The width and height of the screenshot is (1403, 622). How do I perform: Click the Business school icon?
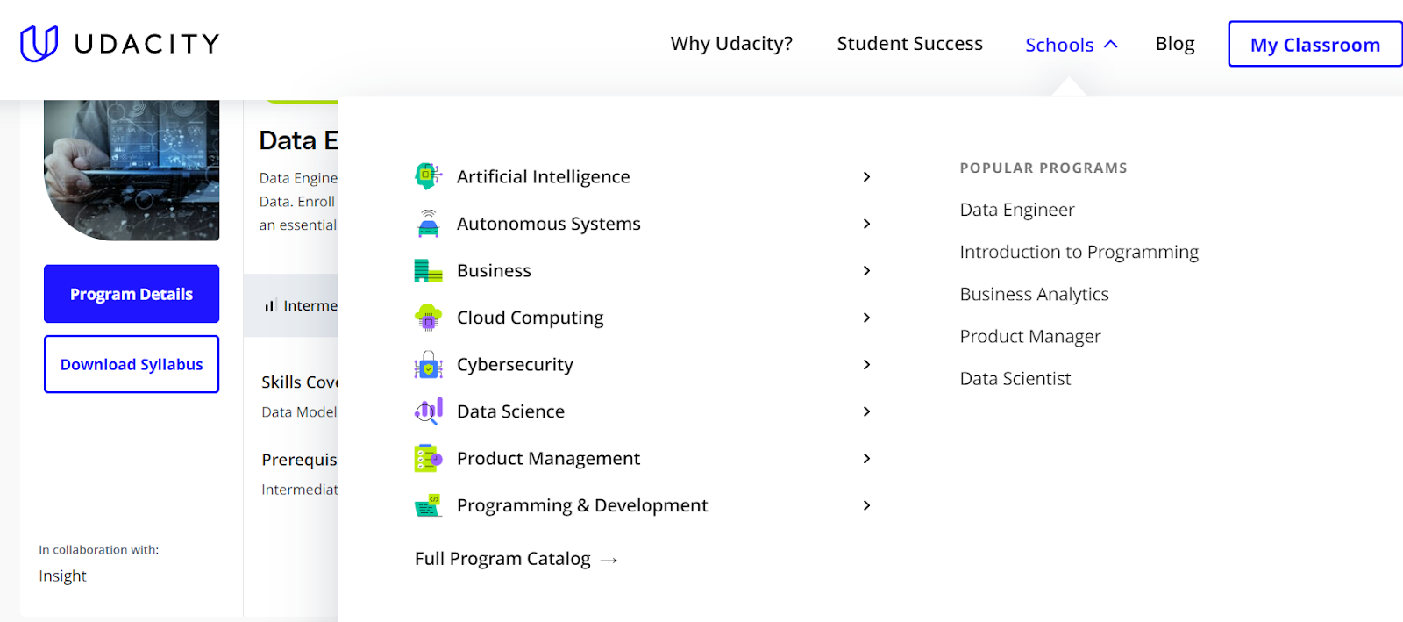[x=428, y=270]
